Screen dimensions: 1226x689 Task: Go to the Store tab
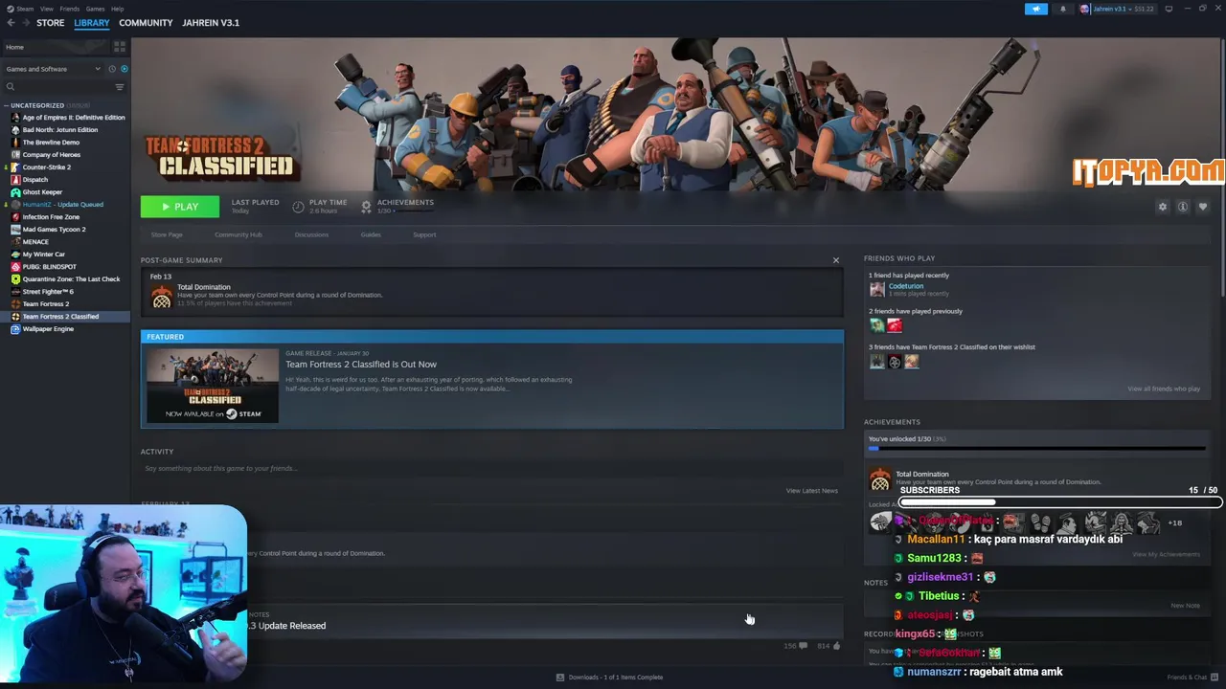50,23
